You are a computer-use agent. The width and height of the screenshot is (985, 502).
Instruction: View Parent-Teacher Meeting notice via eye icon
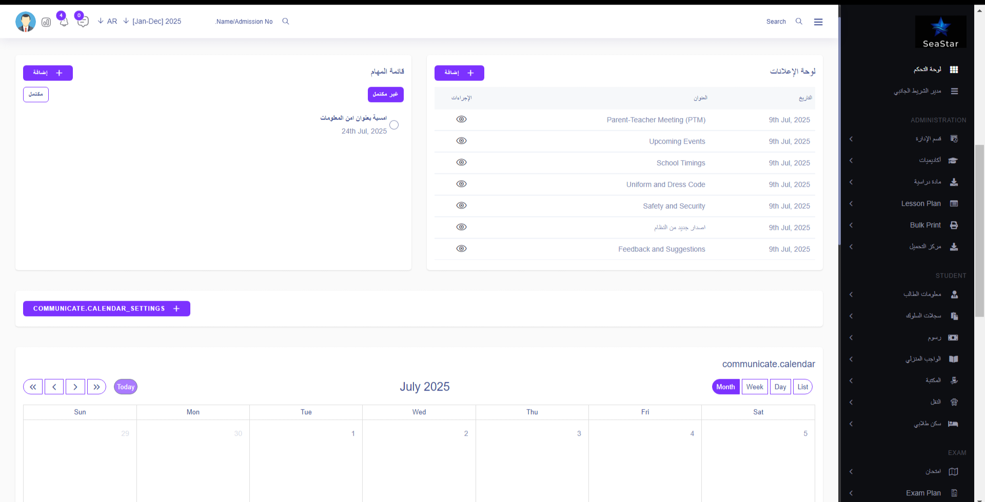pos(462,119)
